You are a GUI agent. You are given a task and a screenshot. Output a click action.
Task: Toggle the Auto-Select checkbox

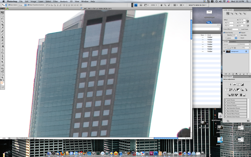(x=9, y=5)
